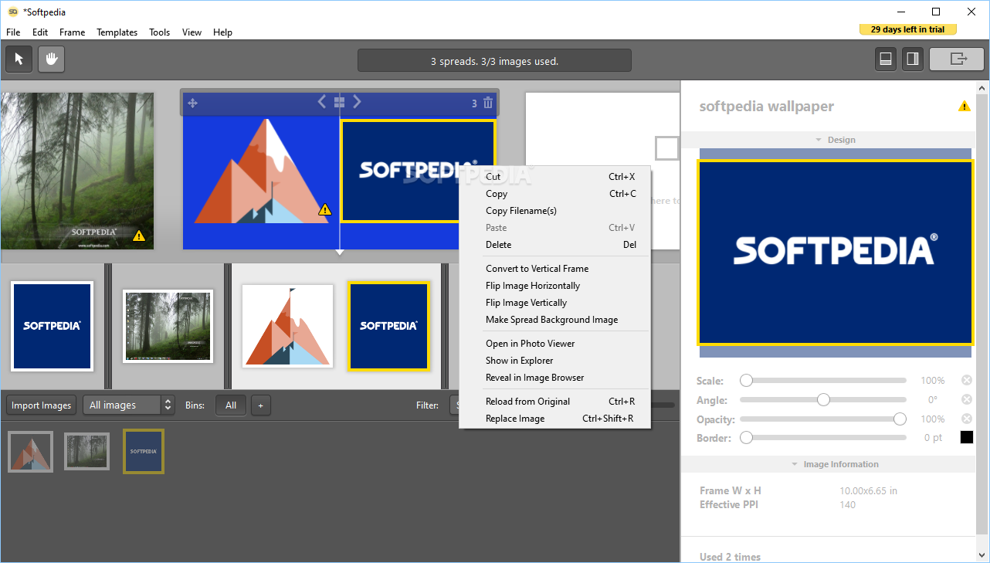Adjust the Opacity slider handle
Image resolution: width=990 pixels, height=563 pixels.
tap(900, 419)
